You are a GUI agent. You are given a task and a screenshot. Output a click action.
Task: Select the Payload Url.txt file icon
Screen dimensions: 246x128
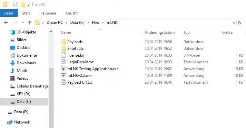tap(64, 82)
